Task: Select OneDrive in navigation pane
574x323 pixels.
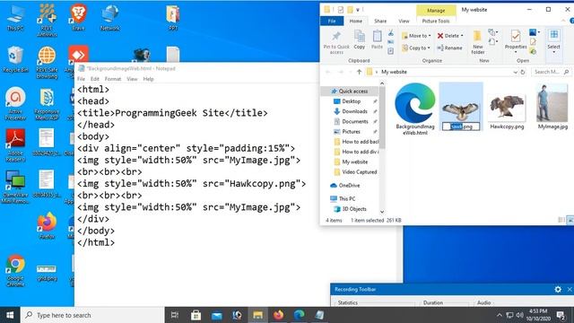Action: [349, 186]
